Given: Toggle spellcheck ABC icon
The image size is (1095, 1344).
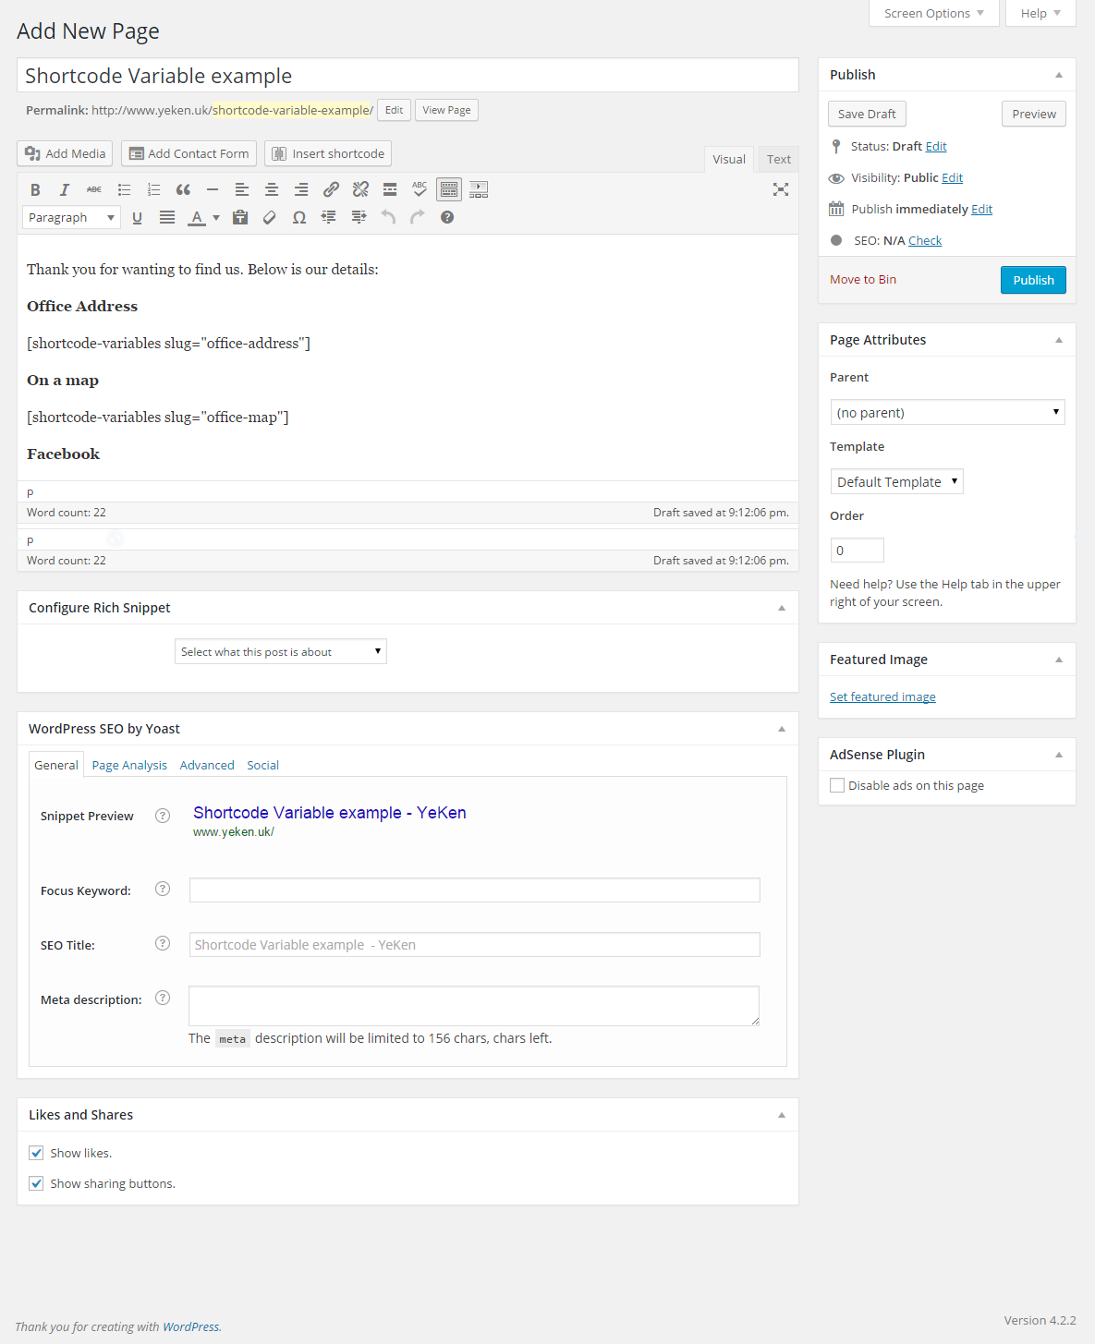Looking at the screenshot, I should [420, 189].
